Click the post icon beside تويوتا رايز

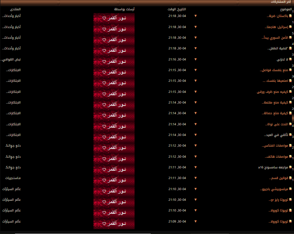pos(290,200)
